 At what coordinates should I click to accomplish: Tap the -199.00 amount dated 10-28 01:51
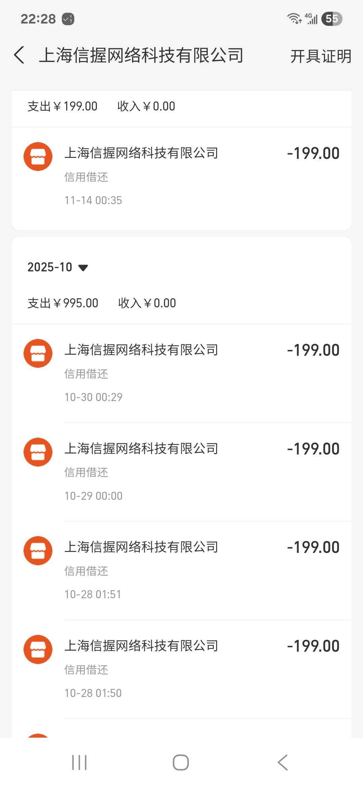point(313,548)
